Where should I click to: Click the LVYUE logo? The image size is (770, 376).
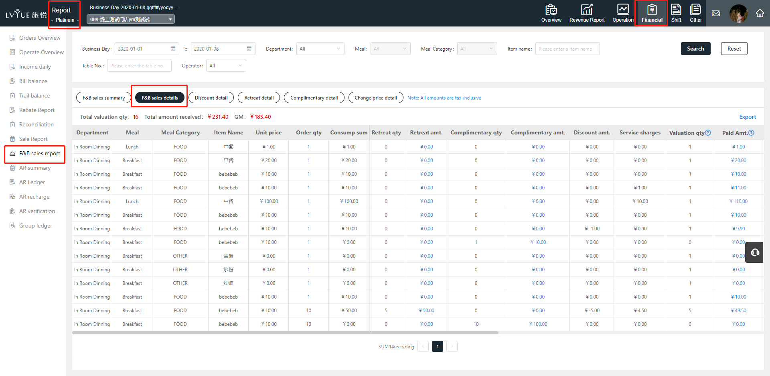tap(26, 14)
